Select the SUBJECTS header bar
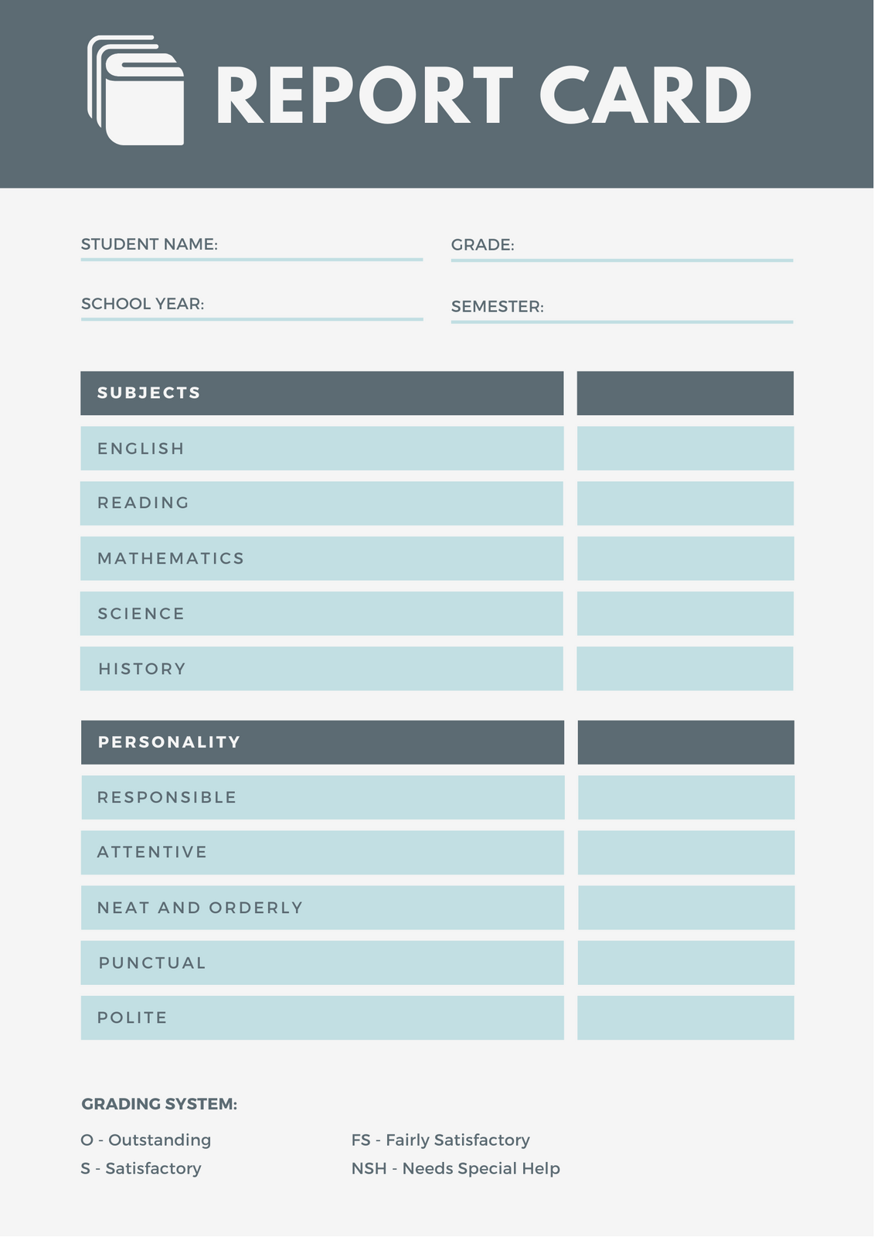 (x=322, y=393)
